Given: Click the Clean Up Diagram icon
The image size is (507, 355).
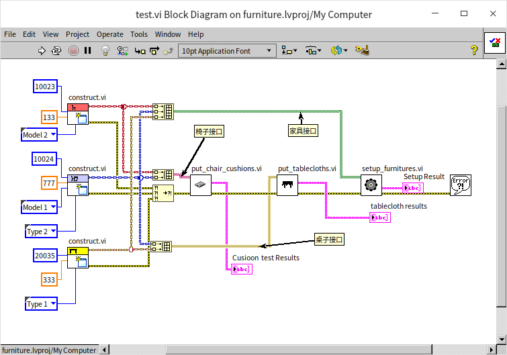Looking at the screenshot, I should pos(363,50).
